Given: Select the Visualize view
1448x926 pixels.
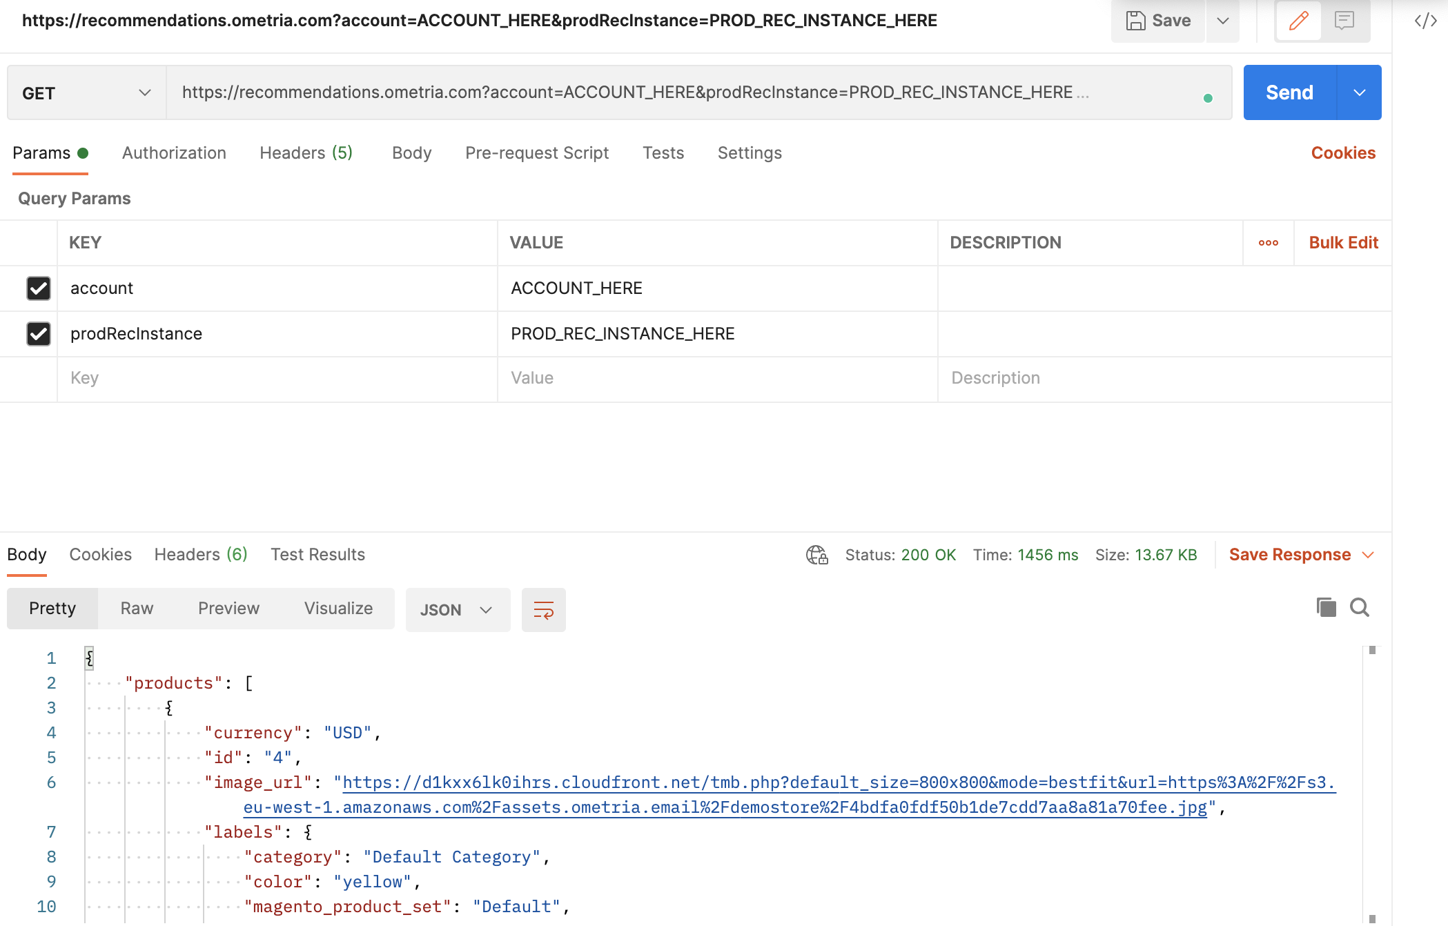Looking at the screenshot, I should tap(338, 609).
